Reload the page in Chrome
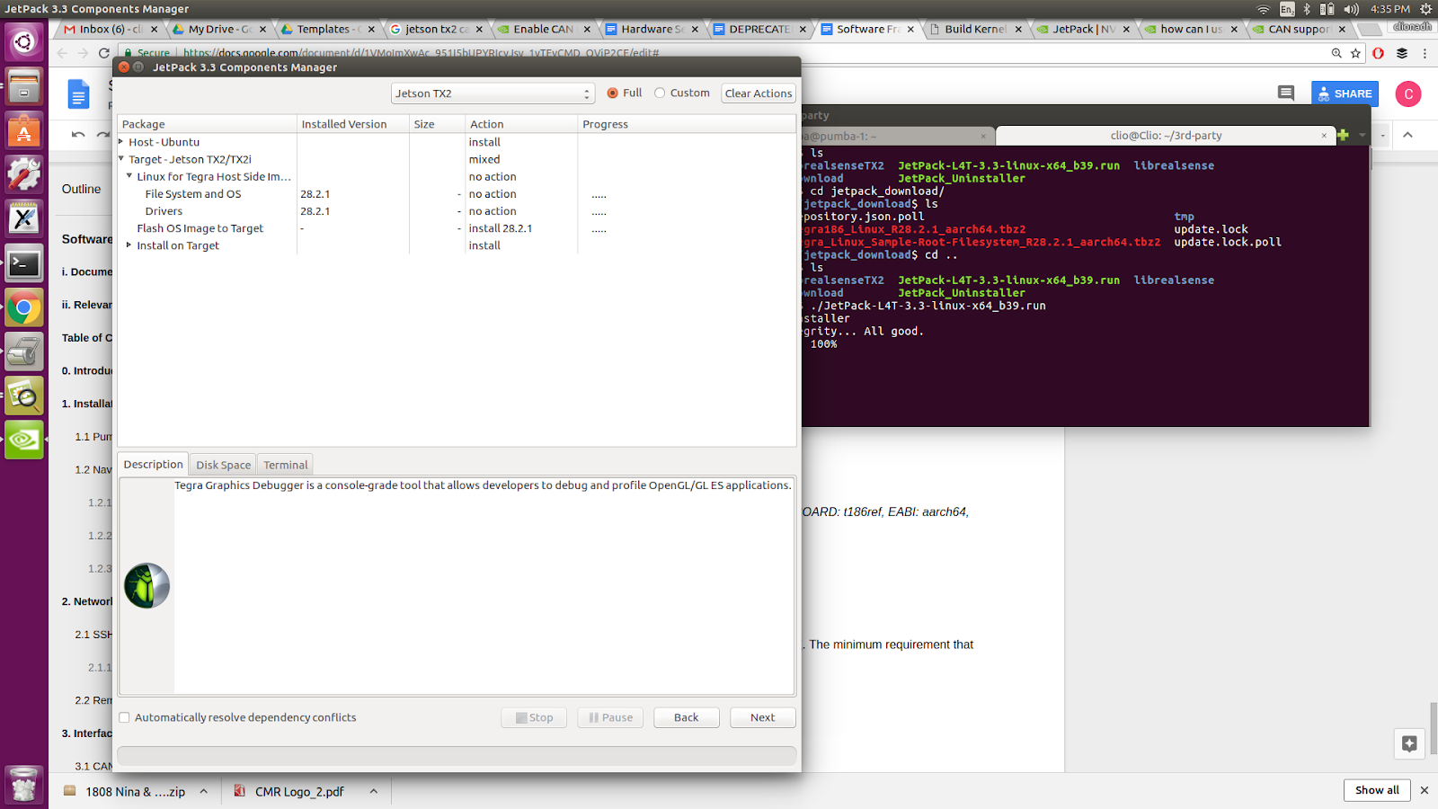1438x809 pixels. click(x=104, y=53)
